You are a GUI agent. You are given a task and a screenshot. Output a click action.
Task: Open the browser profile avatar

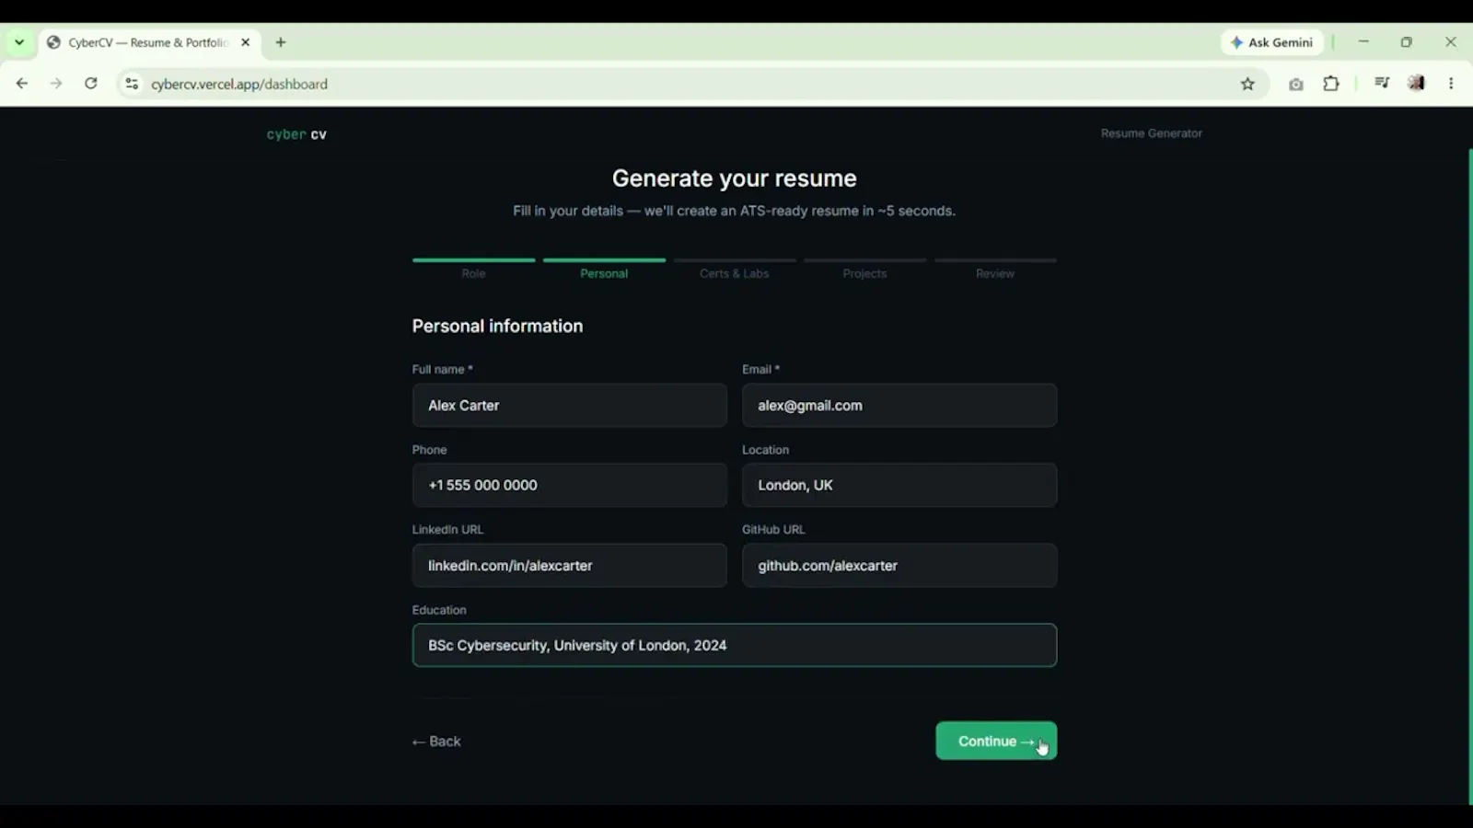click(x=1417, y=84)
